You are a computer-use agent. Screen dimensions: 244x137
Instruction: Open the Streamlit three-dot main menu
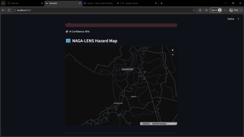point(238,19)
